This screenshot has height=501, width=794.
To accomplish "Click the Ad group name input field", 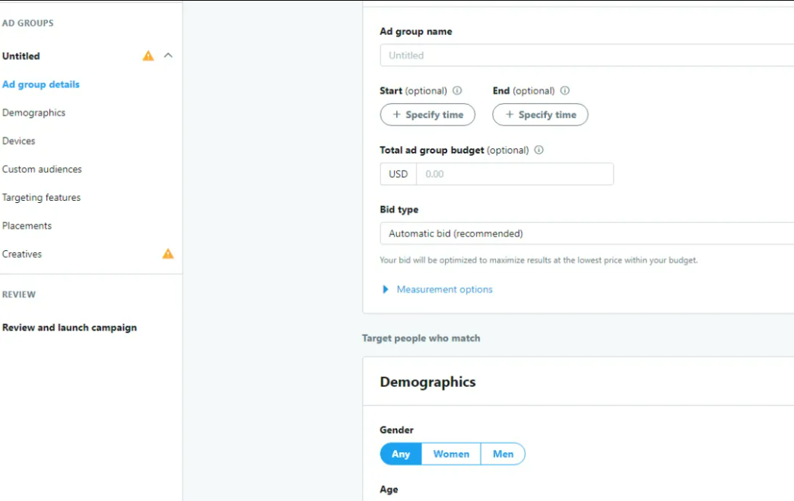I will coord(587,55).
